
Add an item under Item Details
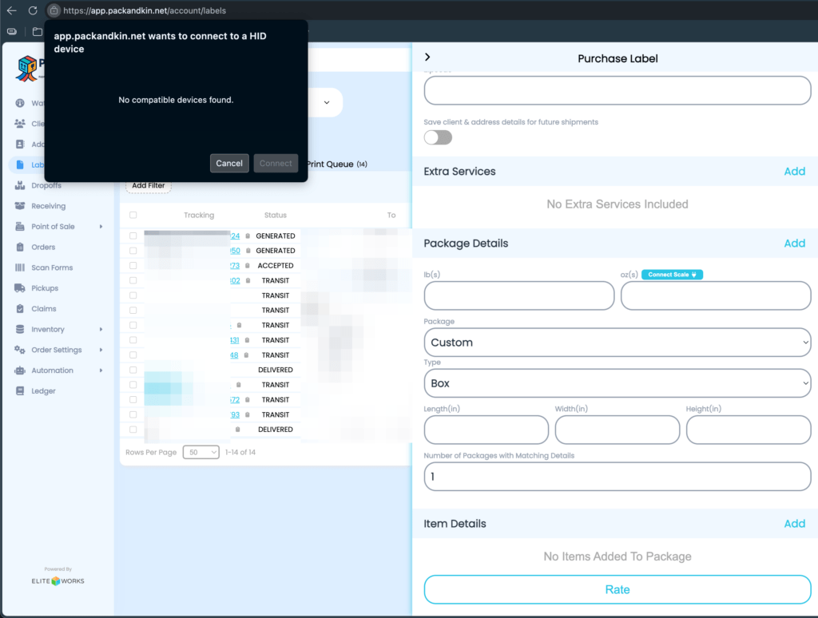795,523
